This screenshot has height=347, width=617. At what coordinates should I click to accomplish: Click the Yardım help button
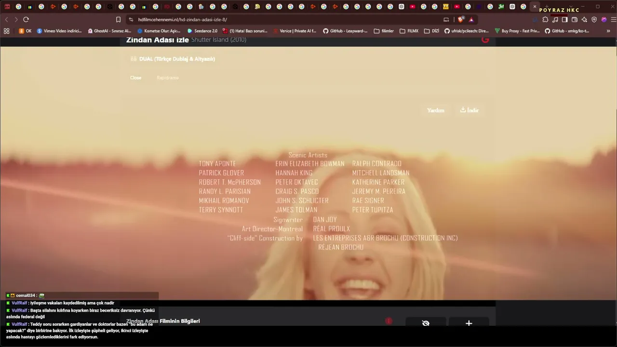[x=436, y=110]
